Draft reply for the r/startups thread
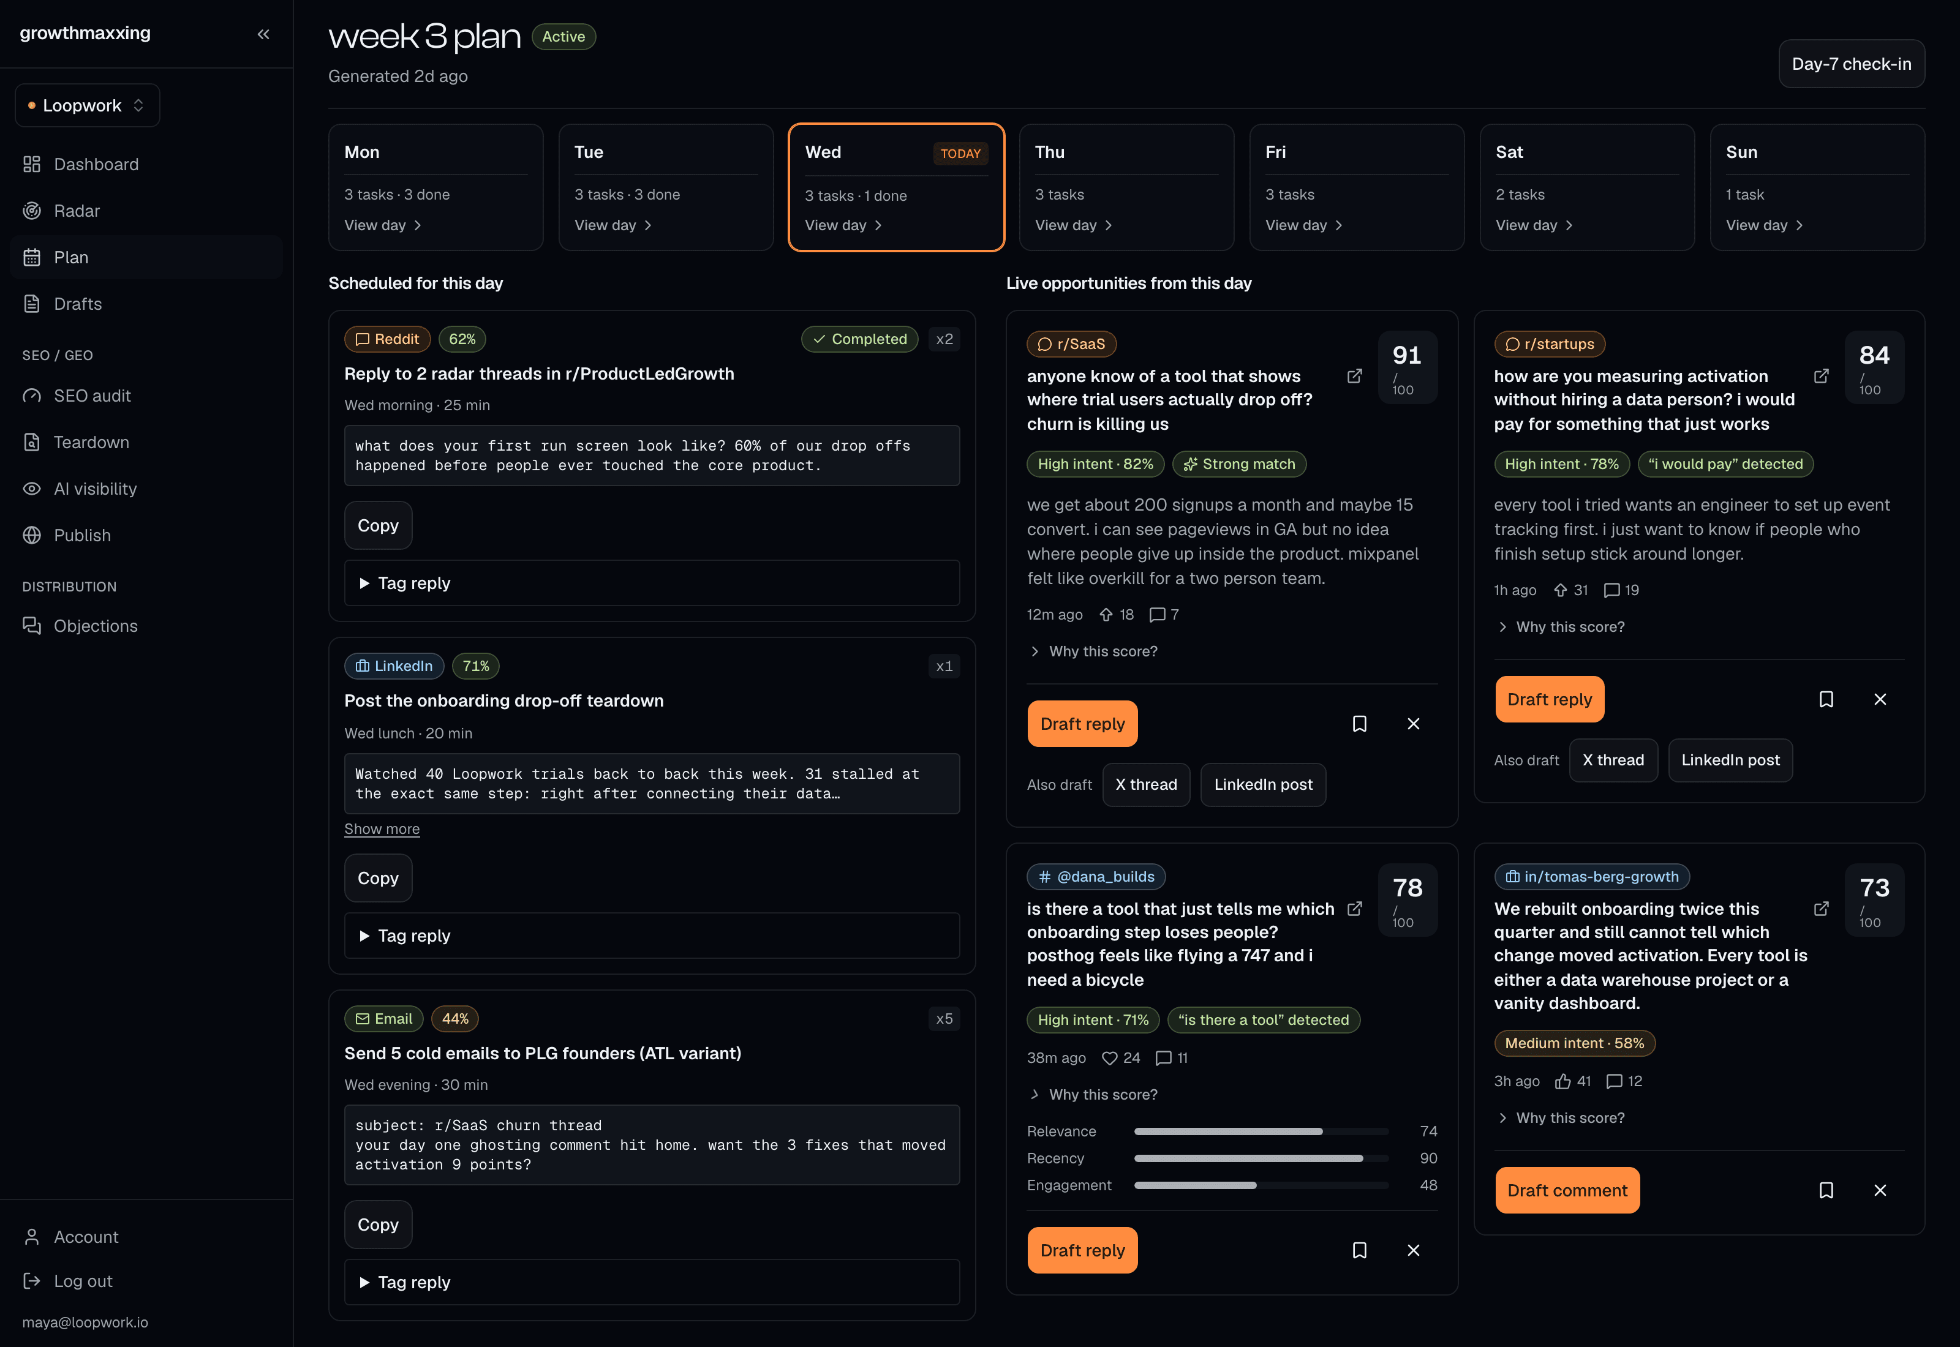1960x1347 pixels. coord(1549,699)
